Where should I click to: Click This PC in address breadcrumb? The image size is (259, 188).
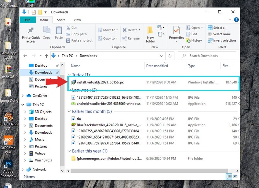pyautogui.click(x=67, y=56)
